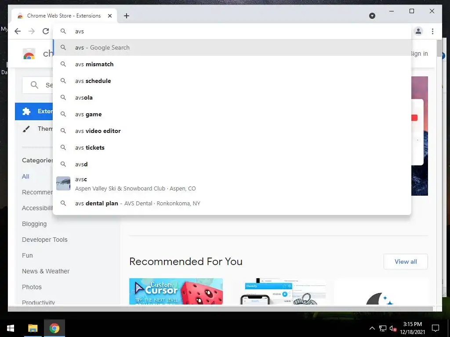The height and width of the screenshot is (337, 450).
Task: Click the browser forward arrow
Action: click(32, 31)
